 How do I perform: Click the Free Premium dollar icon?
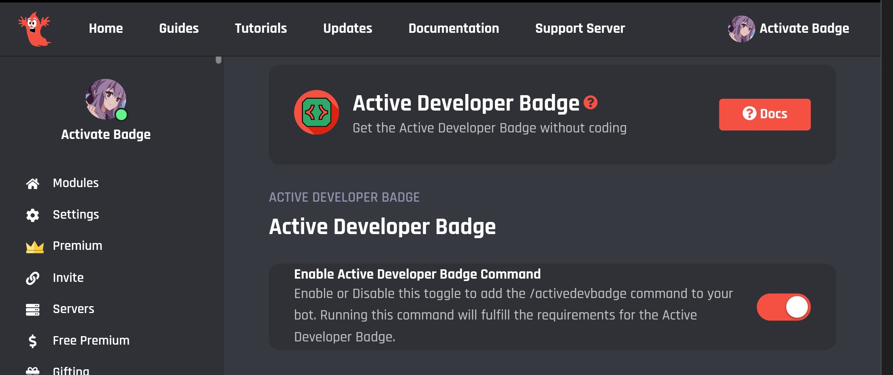(x=33, y=341)
